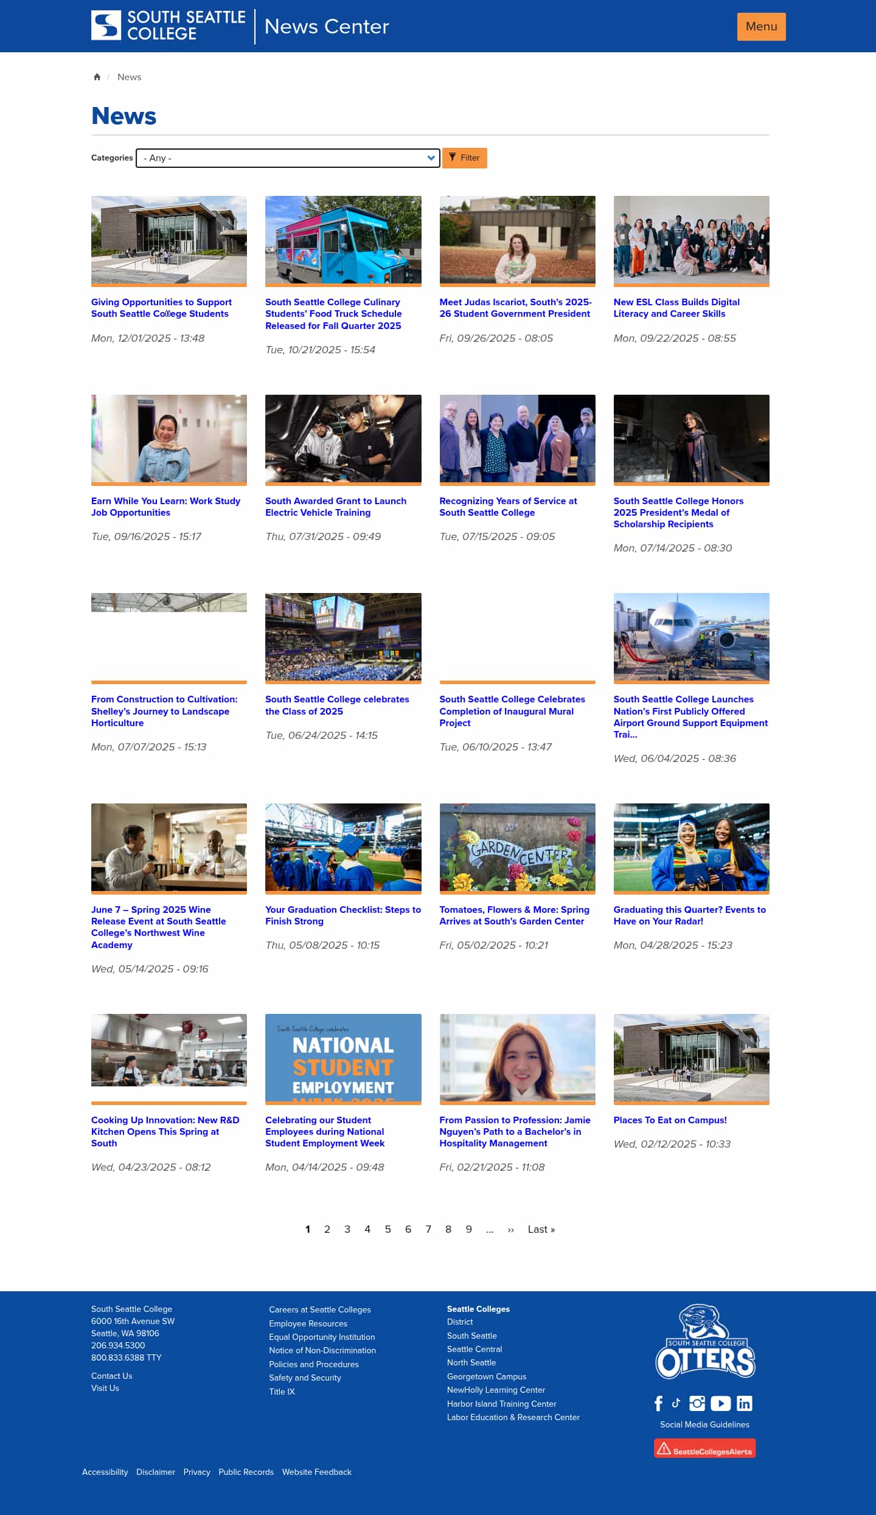
Task: Open Shelley's Journey Landscape Horticulture article
Action: tap(164, 711)
